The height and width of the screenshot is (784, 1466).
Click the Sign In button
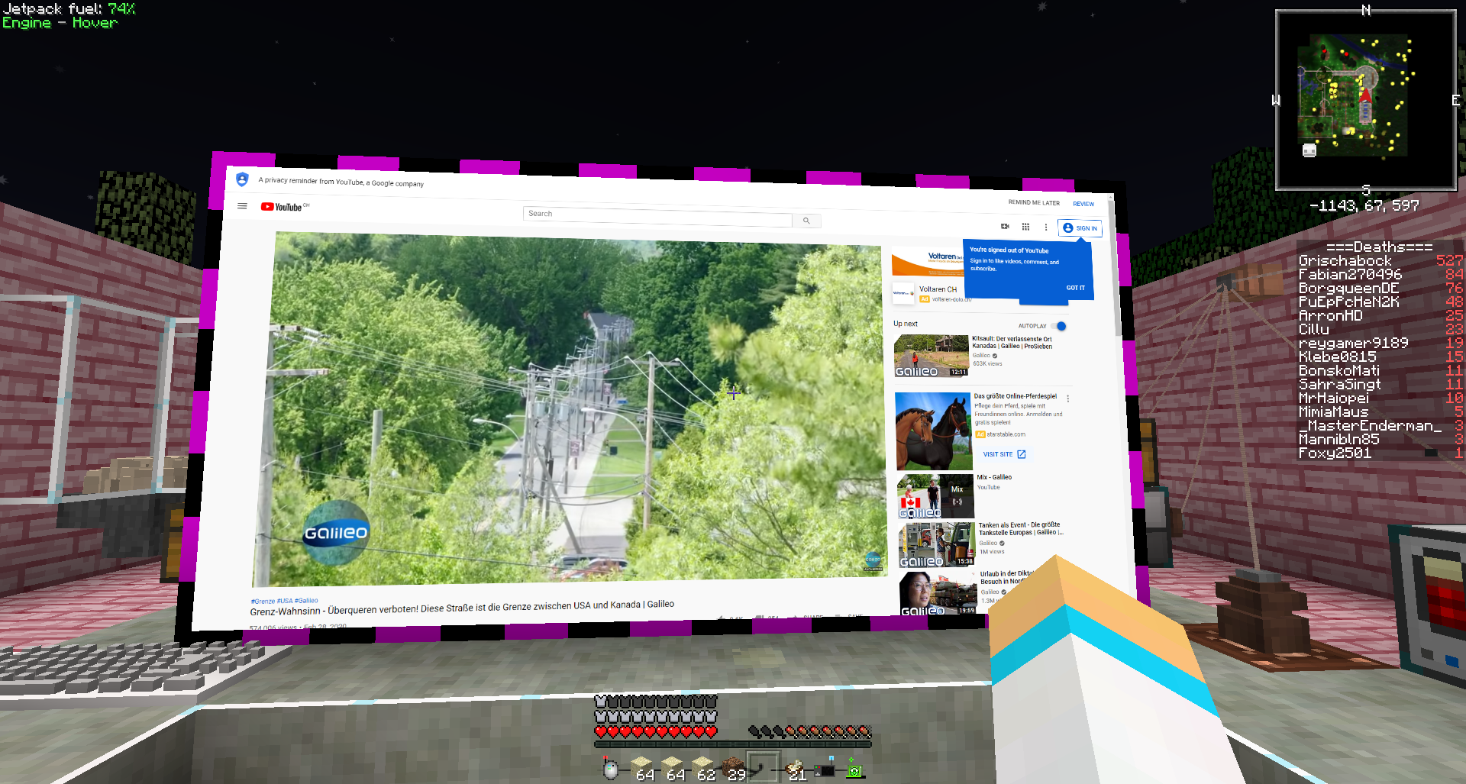pos(1080,228)
